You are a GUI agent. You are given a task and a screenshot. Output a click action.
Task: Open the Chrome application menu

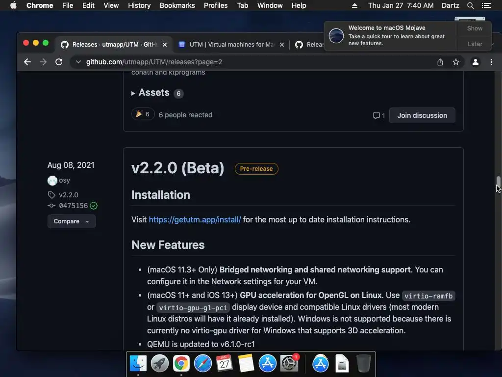tap(40, 5)
